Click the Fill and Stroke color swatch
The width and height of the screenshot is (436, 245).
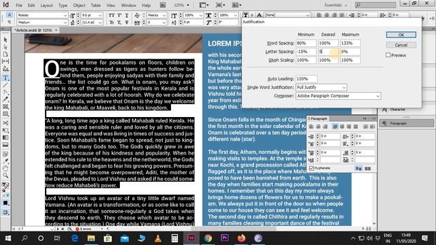click(x=5, y=186)
